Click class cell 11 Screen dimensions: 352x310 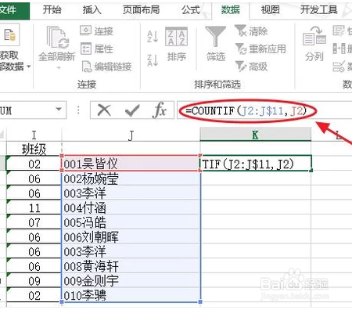34,208
